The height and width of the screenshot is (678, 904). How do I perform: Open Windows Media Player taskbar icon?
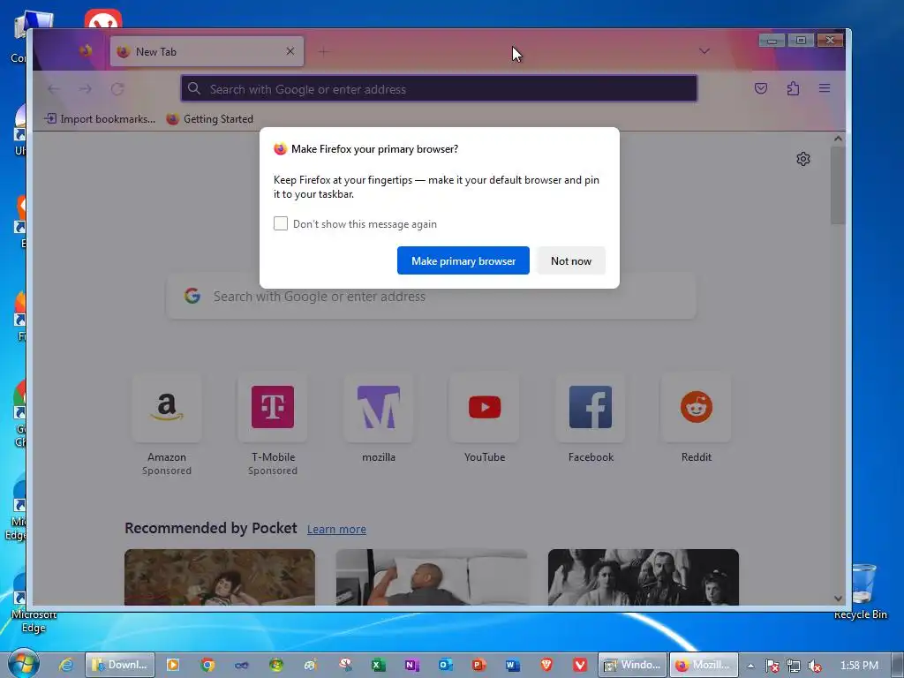tap(172, 665)
